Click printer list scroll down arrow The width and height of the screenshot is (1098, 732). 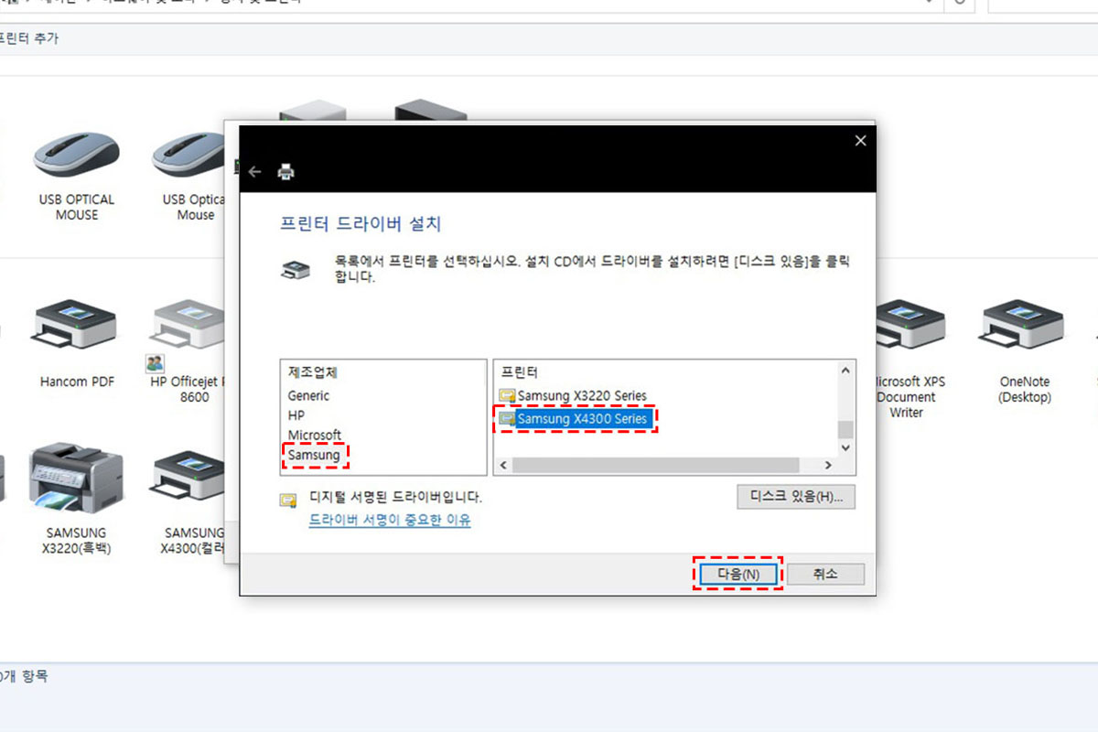pyautogui.click(x=845, y=447)
